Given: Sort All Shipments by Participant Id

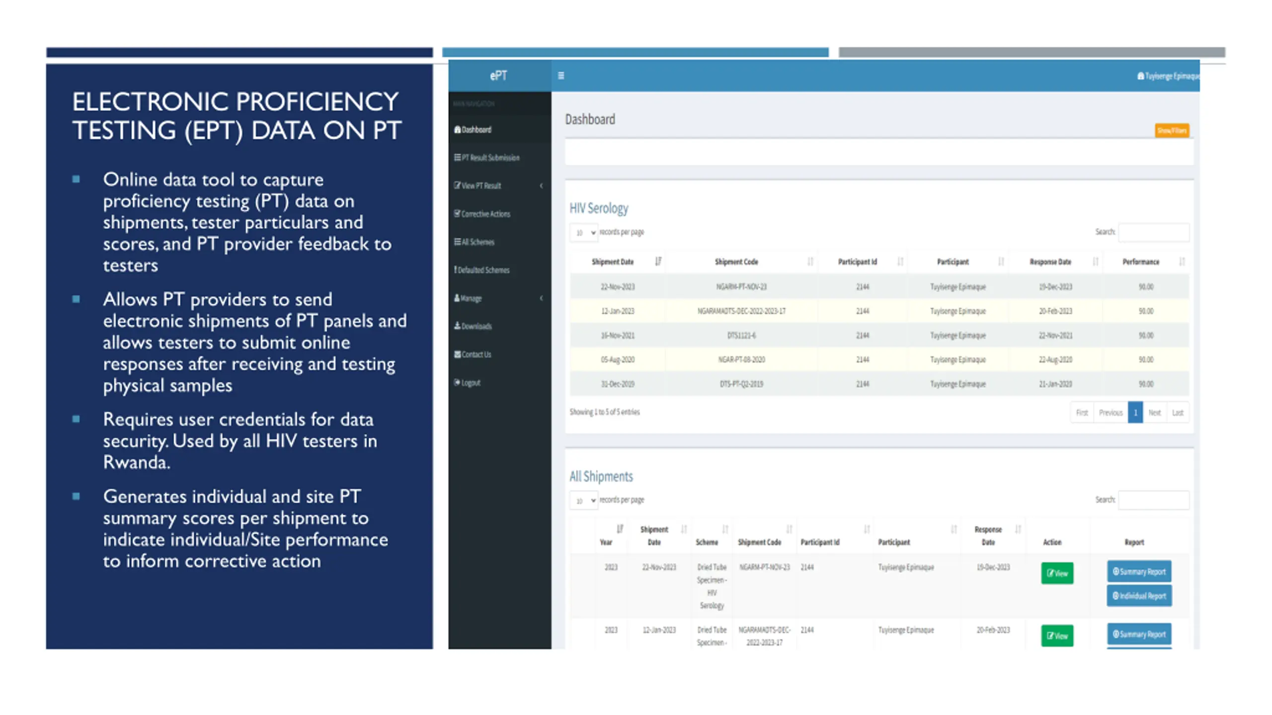Looking at the screenshot, I should [x=835, y=536].
